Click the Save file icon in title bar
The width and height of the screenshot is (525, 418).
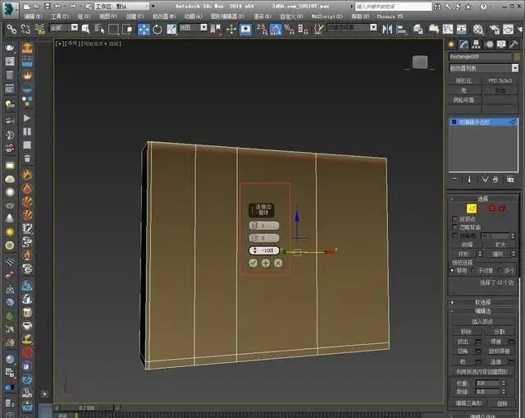click(x=48, y=6)
